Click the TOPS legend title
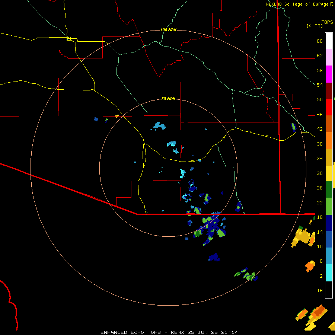 327,22
